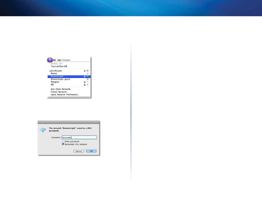Click the Wi-Fi icon in password dialog
Screen dimensions: 262x202
tap(43, 130)
